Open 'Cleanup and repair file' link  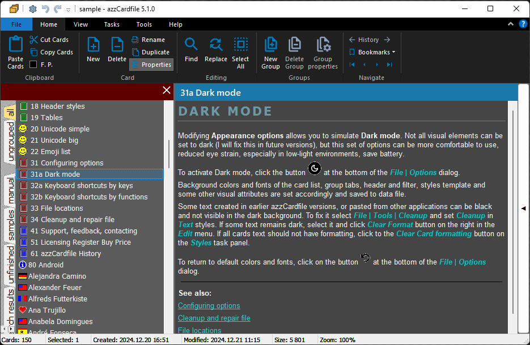click(214, 318)
